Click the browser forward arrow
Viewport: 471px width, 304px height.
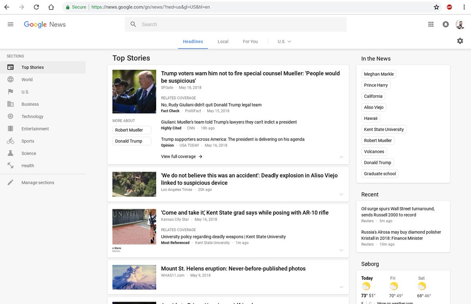coord(22,7)
